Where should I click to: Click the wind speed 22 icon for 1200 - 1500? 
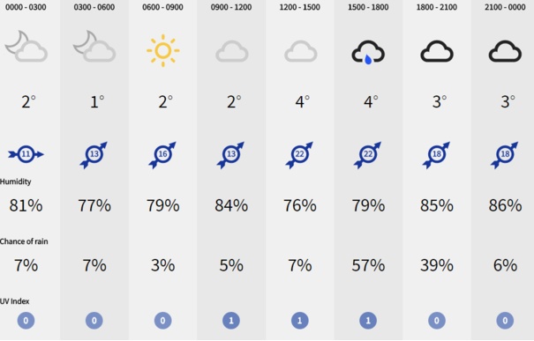tap(300, 155)
